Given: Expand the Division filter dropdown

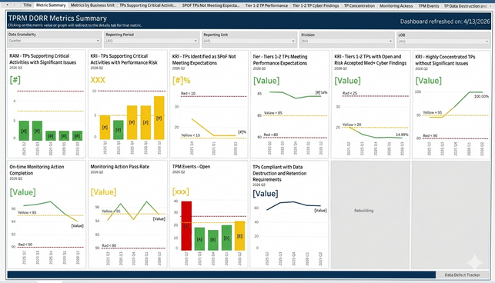Looking at the screenshot, I should [346, 41].
